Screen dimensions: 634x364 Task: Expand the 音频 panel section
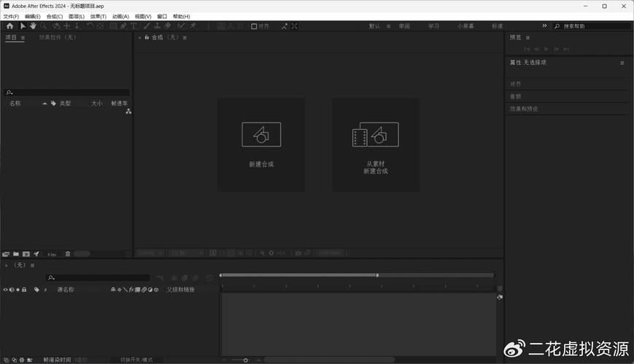[x=516, y=96]
